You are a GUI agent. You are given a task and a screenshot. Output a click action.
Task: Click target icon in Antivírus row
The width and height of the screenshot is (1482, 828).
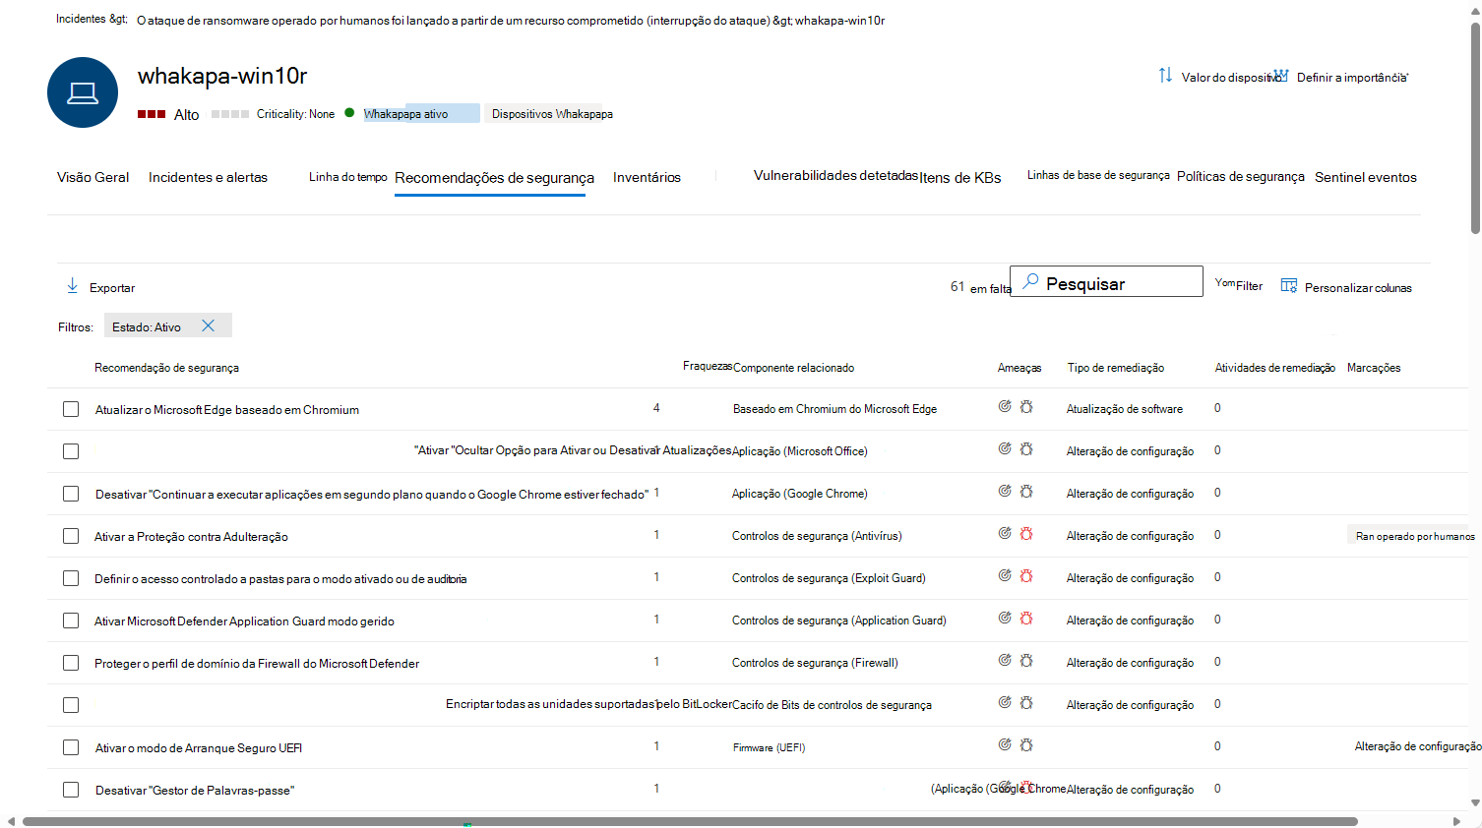(1005, 533)
